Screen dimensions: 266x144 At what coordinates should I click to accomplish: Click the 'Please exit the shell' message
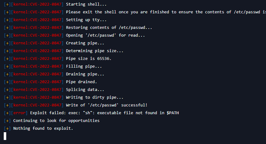pos(166,12)
